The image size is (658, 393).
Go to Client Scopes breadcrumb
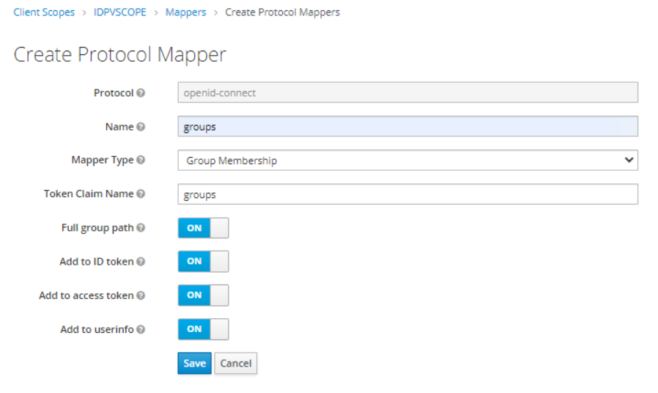44,12
